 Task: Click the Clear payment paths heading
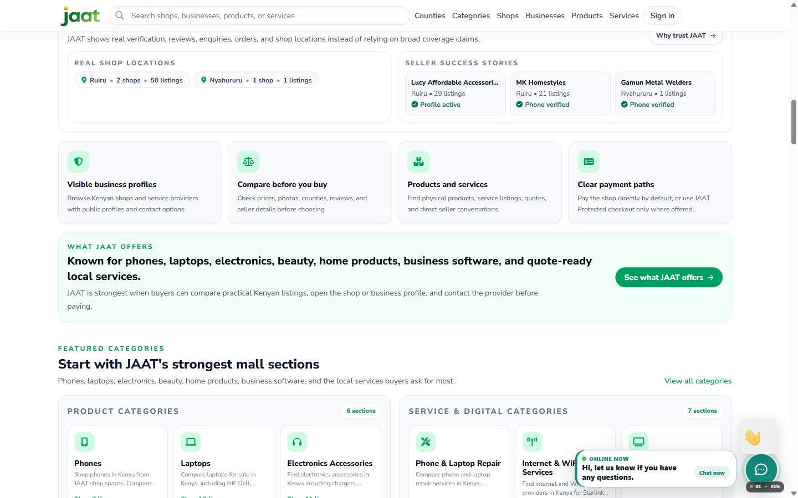coord(616,184)
